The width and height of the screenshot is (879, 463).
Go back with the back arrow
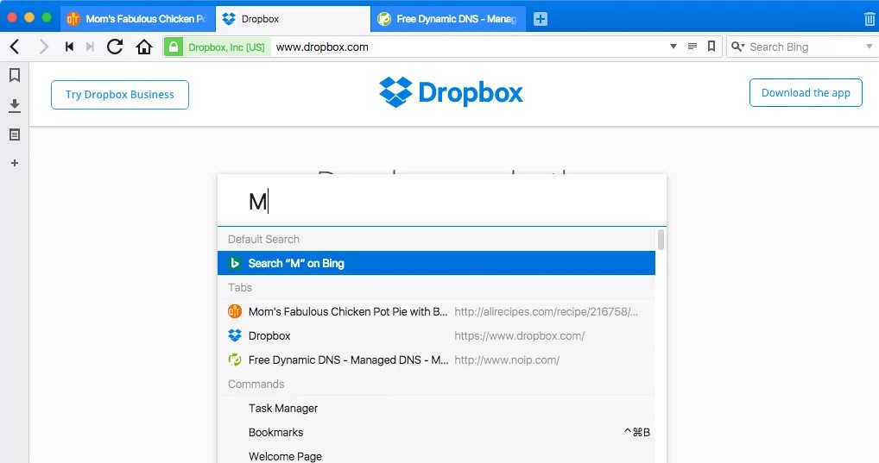(15, 47)
